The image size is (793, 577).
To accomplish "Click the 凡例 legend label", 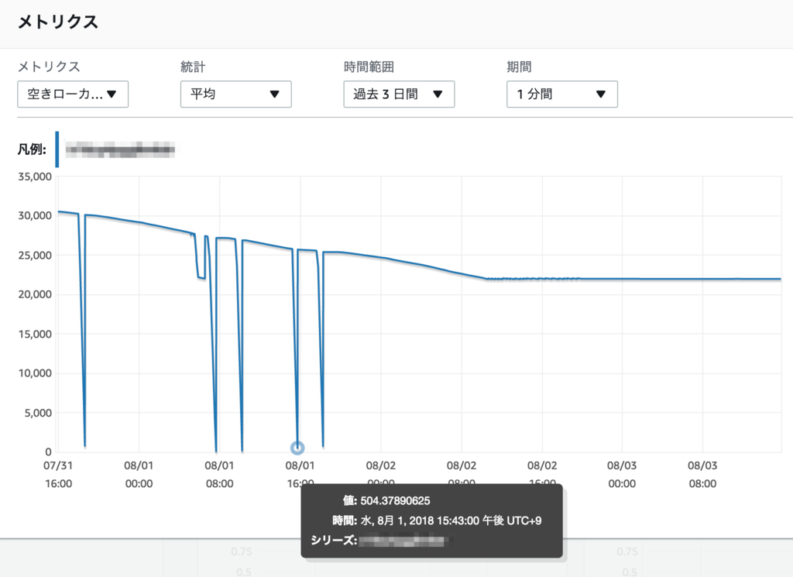I will 32,149.
